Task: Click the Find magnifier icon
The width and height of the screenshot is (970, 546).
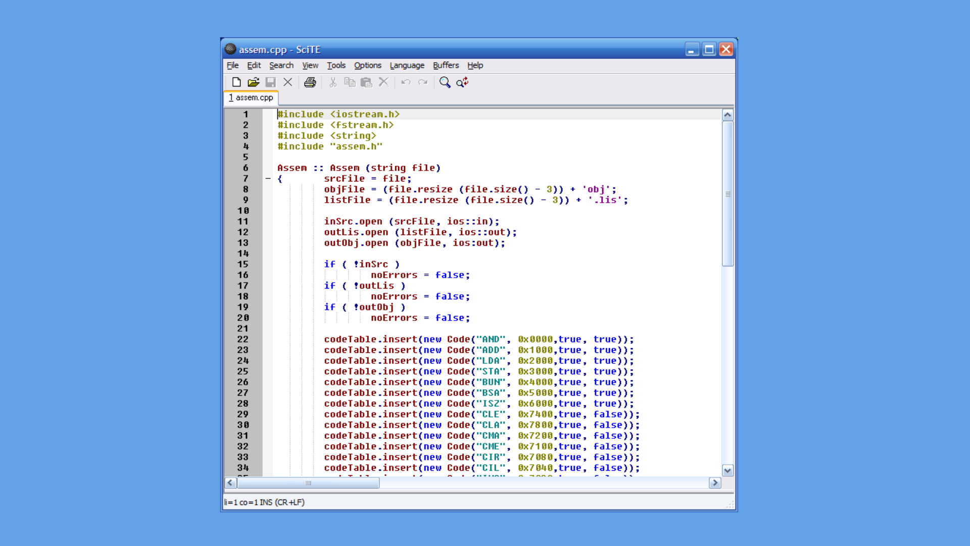Action: click(x=445, y=82)
